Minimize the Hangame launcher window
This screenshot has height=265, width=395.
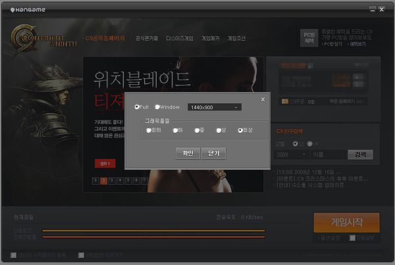point(373,9)
